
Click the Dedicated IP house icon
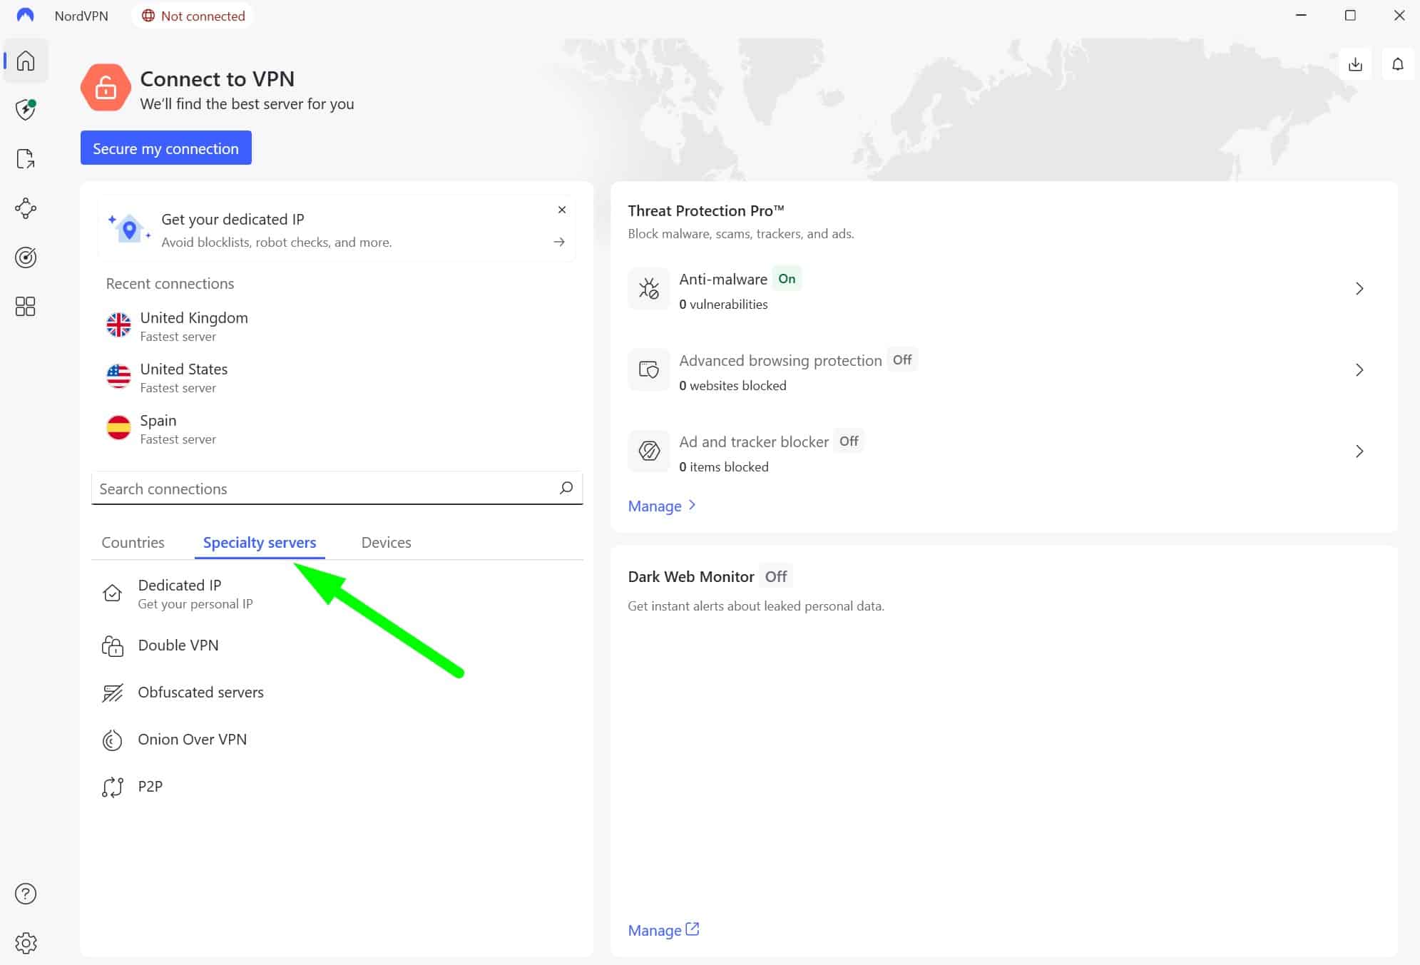tap(113, 593)
